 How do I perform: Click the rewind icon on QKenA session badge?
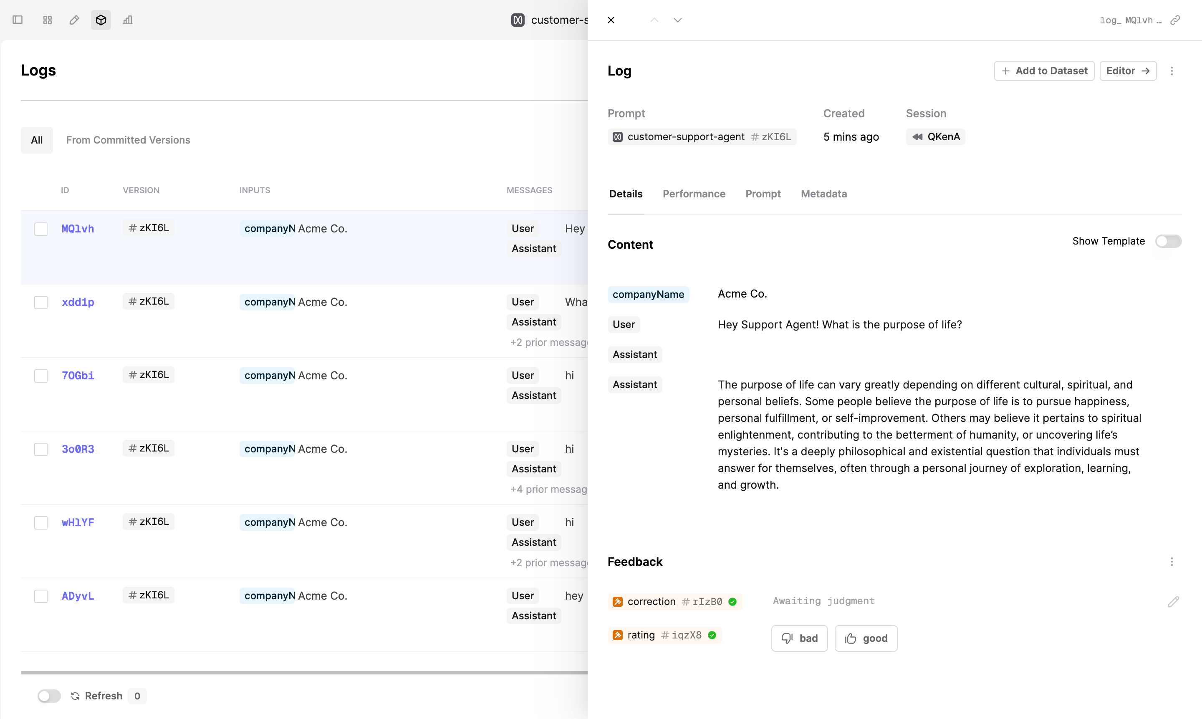(x=918, y=136)
